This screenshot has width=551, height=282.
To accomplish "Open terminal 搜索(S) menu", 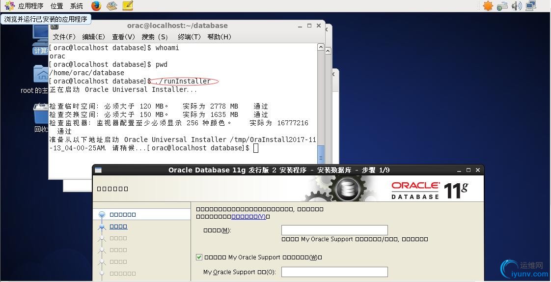I will (155, 37).
